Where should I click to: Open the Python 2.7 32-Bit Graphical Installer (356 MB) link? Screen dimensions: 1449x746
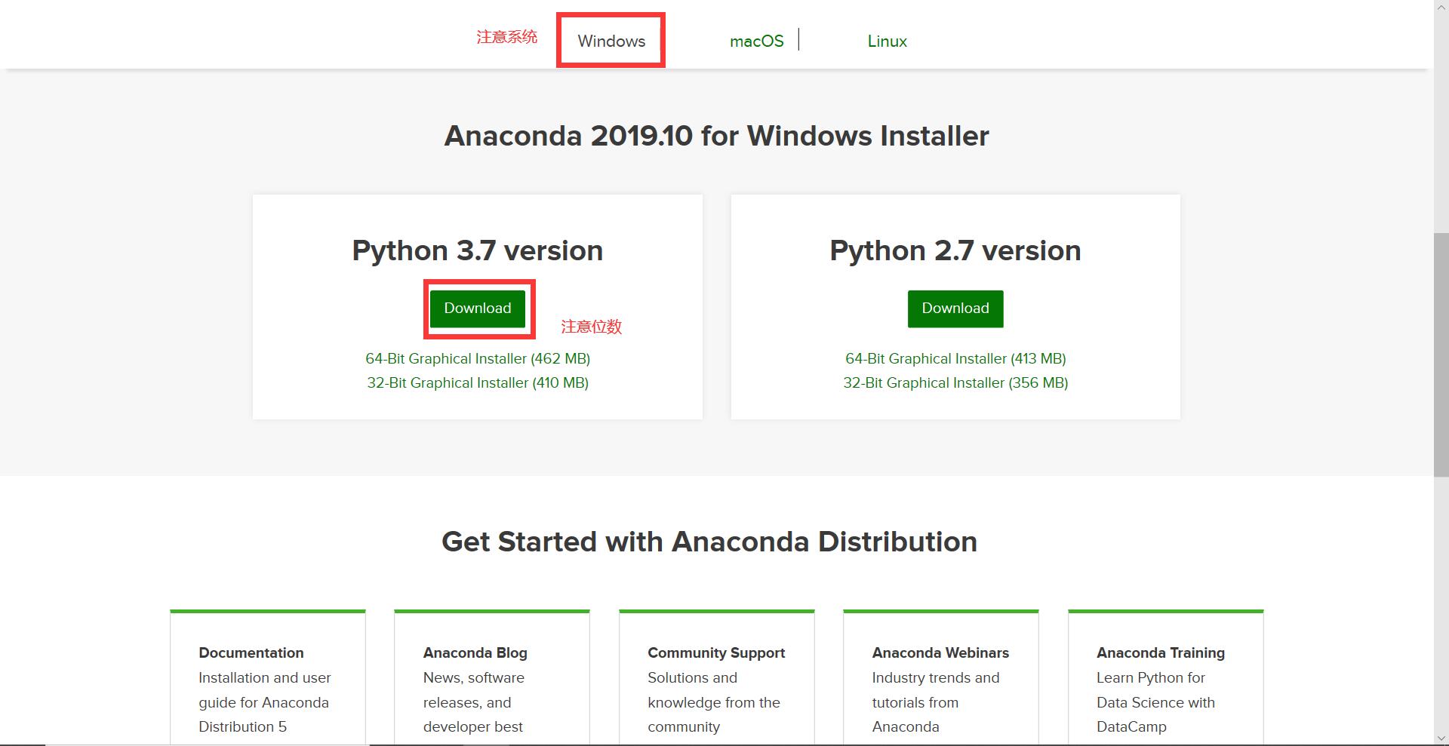point(955,382)
